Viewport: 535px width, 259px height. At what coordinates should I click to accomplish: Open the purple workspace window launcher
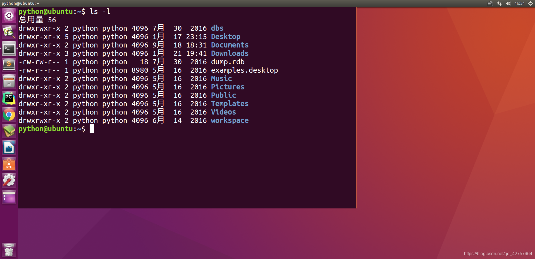coord(9,197)
